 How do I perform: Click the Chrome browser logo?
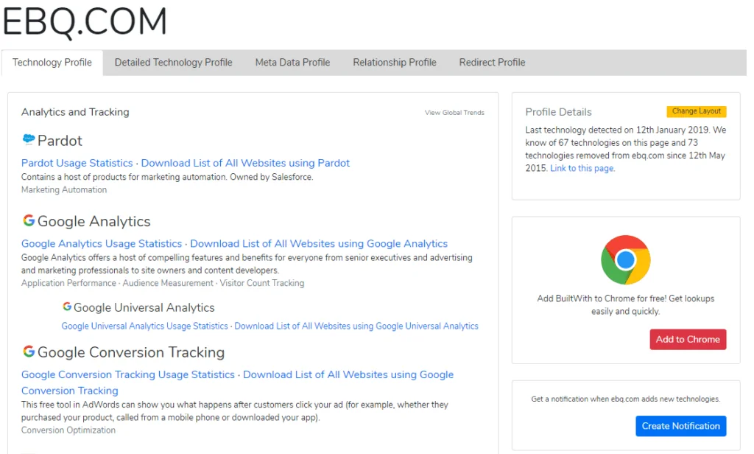coord(626,260)
